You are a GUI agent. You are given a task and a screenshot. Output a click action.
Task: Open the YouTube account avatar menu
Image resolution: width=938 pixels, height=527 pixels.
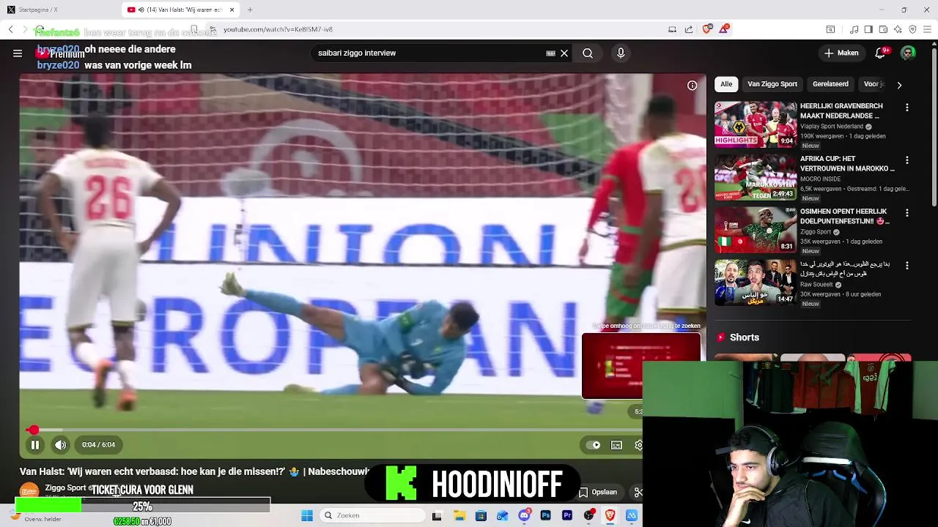(908, 53)
